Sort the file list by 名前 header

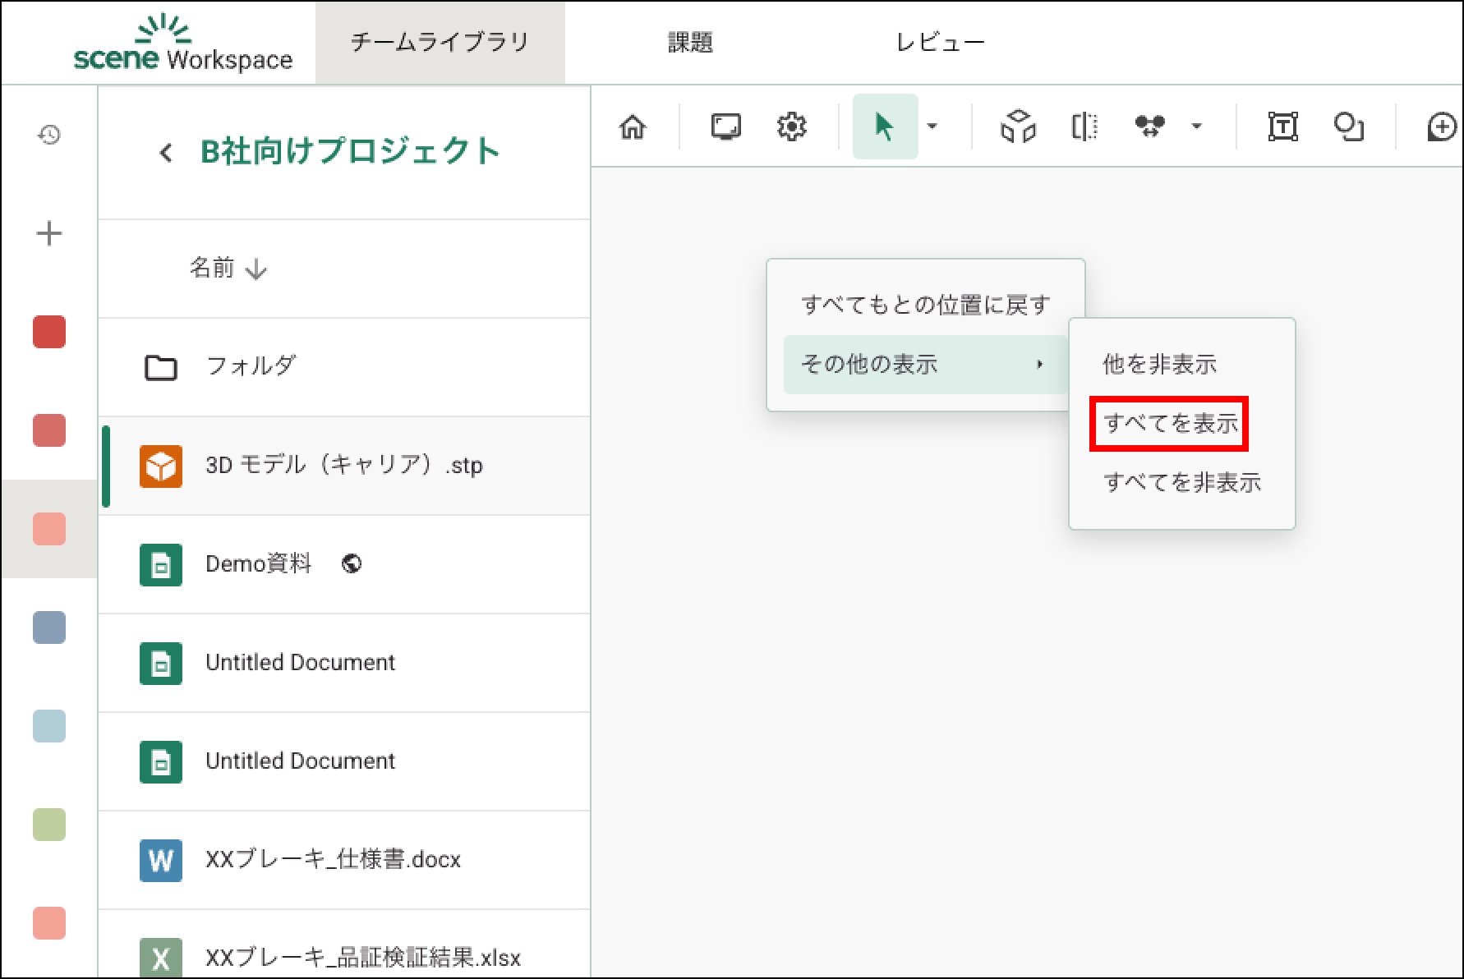228,269
